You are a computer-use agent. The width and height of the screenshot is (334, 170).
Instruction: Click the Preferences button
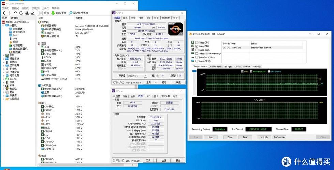(x=279, y=137)
